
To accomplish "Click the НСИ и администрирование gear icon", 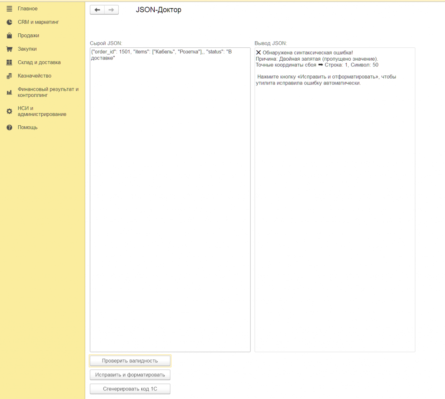I will tap(10, 111).
